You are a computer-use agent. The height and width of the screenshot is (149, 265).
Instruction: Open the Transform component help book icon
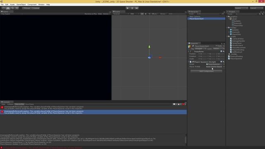tap(221, 51)
